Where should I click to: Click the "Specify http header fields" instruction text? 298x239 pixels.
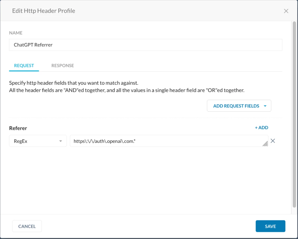coord(74,83)
